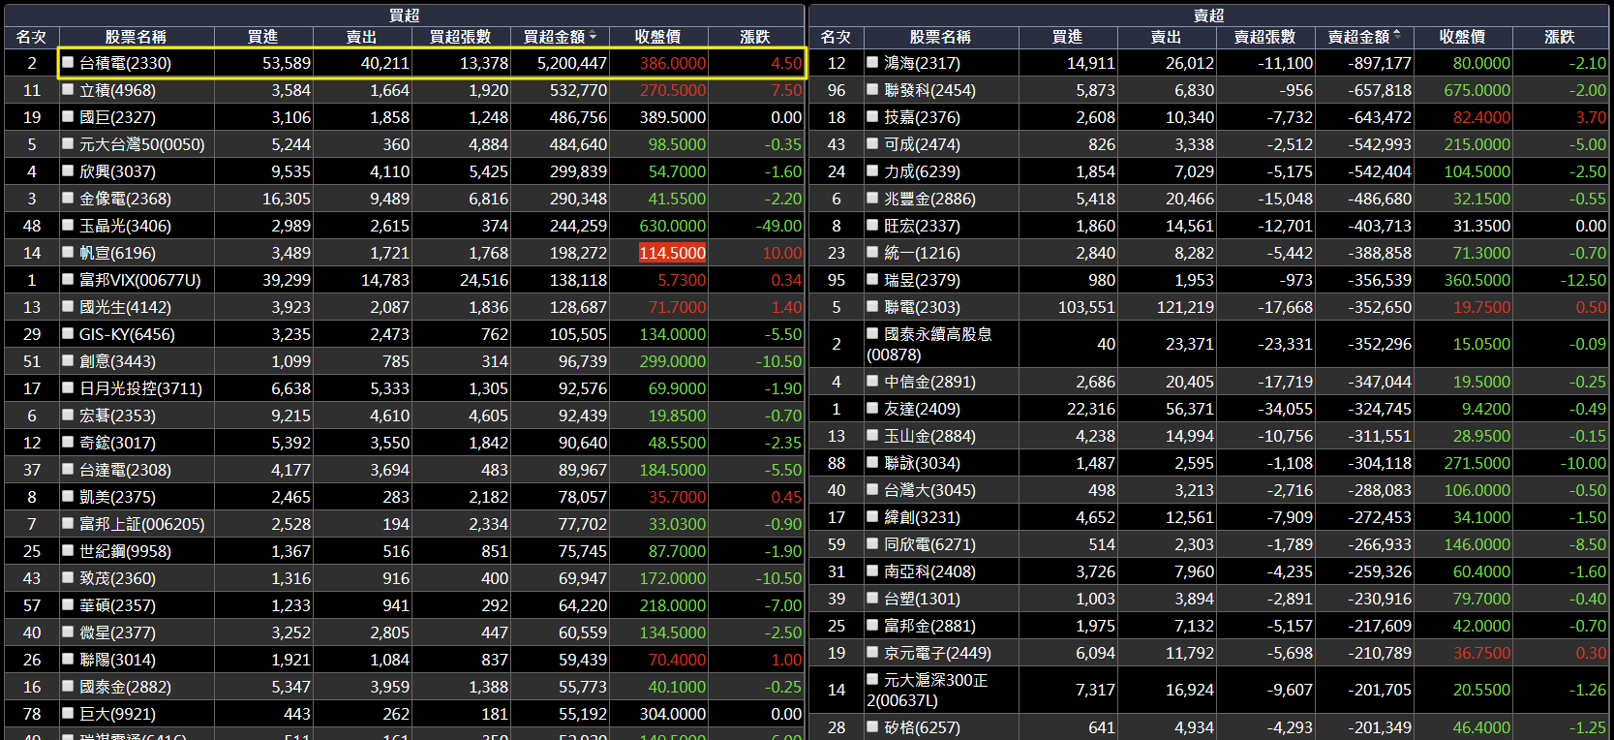Click stock name 玉山金(2884)
This screenshot has height=740, width=1614.
coord(929,436)
